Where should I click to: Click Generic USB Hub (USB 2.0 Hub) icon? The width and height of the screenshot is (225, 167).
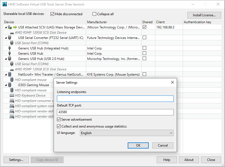[x=10, y=59]
